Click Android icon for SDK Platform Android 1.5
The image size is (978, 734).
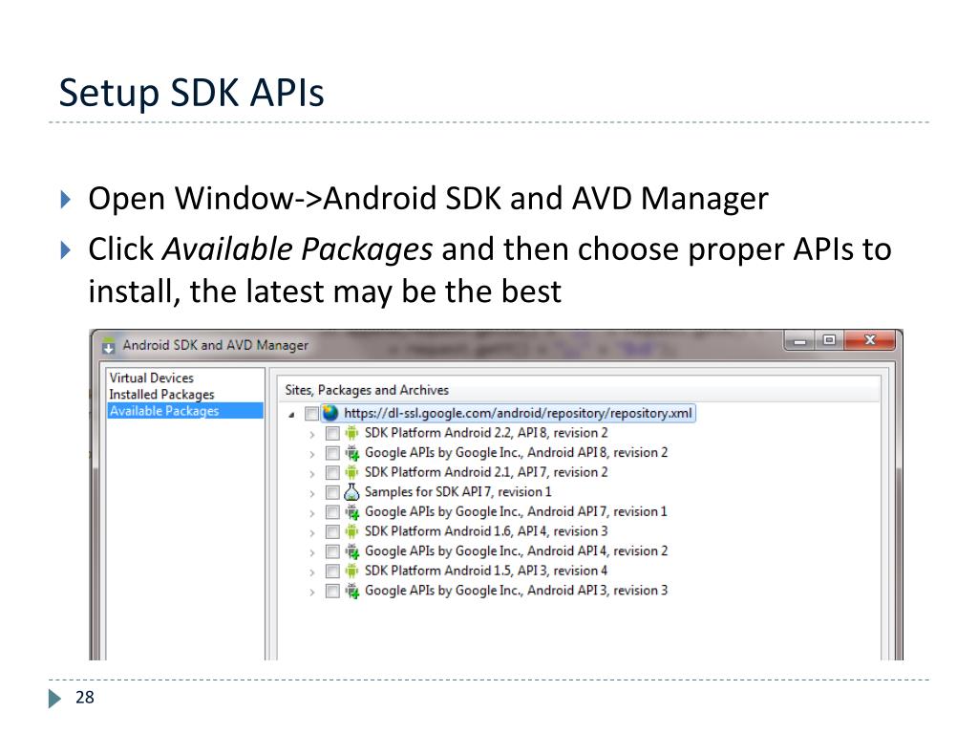tap(351, 571)
